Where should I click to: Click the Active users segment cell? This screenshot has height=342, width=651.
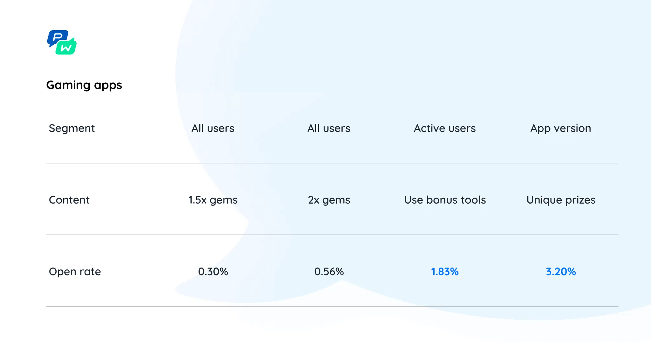[445, 128]
